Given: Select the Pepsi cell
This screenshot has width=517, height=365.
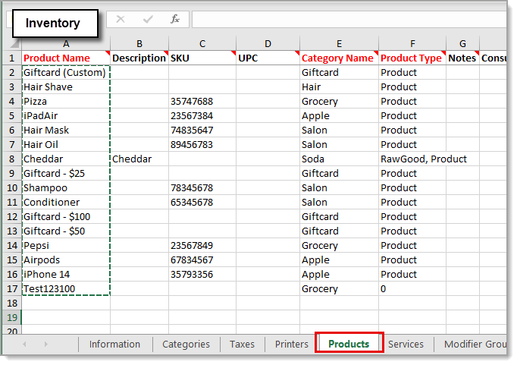Looking at the screenshot, I should [66, 246].
